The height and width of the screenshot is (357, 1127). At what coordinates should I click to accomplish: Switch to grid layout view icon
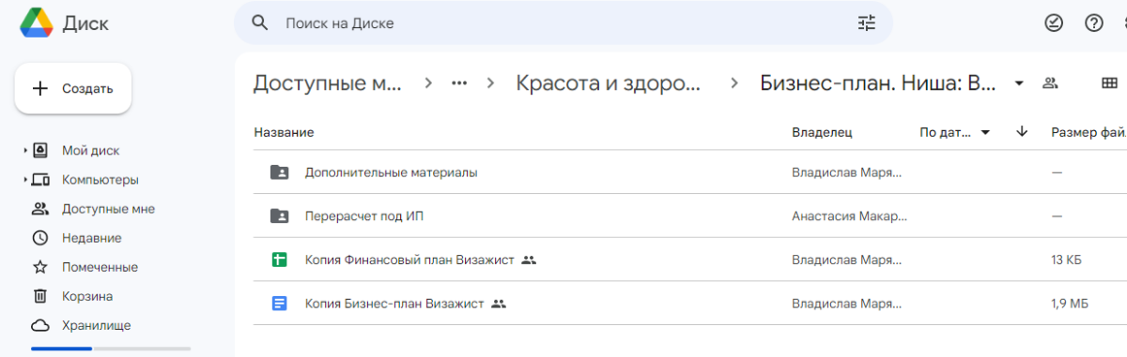pyautogui.click(x=1109, y=83)
